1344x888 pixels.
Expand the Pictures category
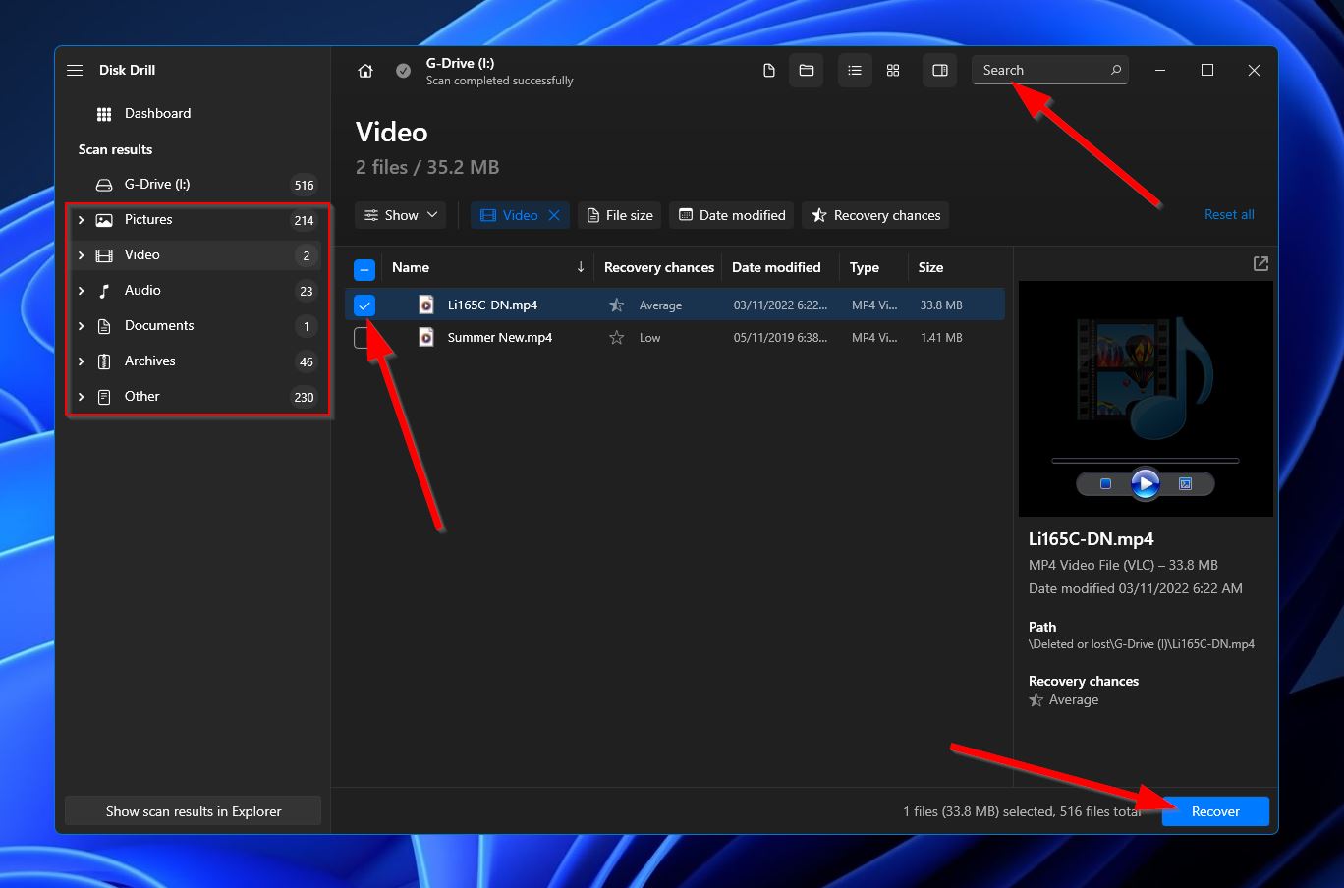81,220
